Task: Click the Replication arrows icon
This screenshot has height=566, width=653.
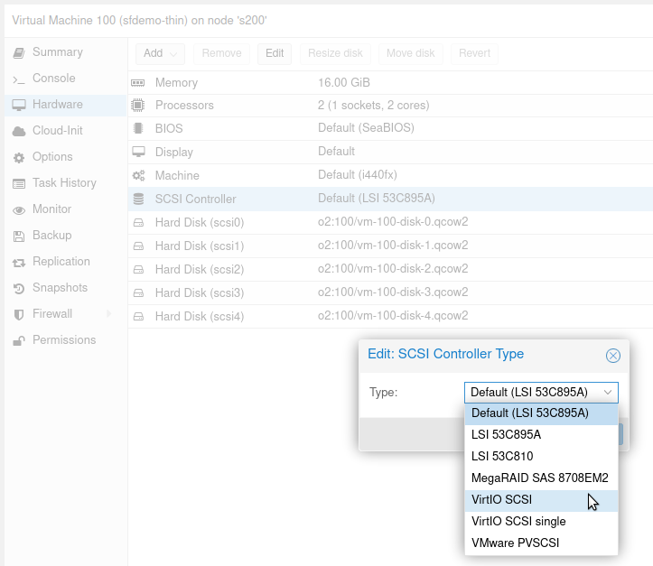Action: click(x=19, y=263)
